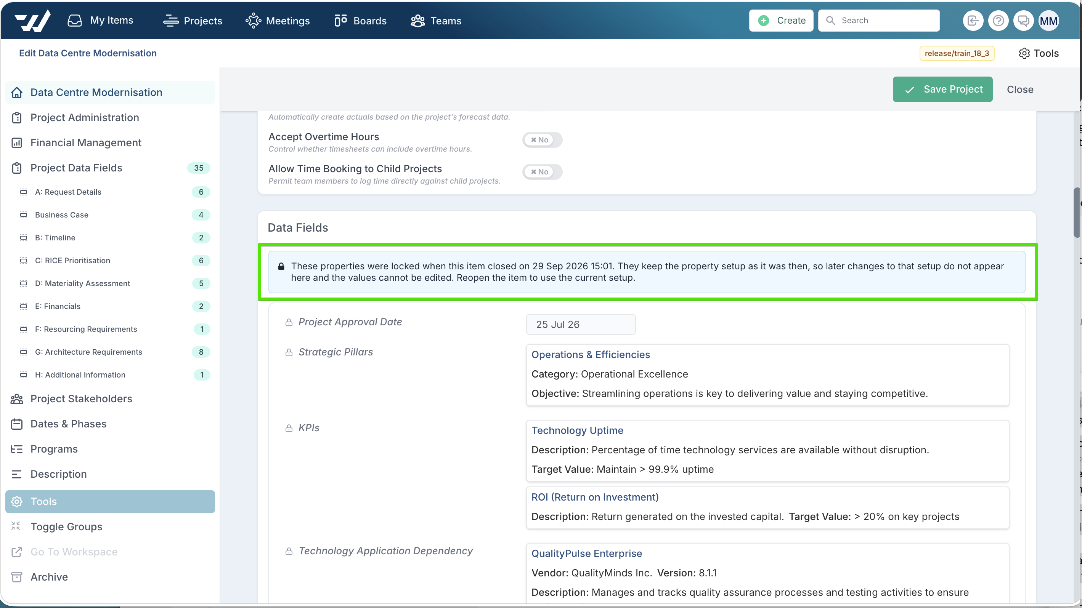The image size is (1082, 608).
Task: Click the Search box in the header
Action: tap(879, 21)
